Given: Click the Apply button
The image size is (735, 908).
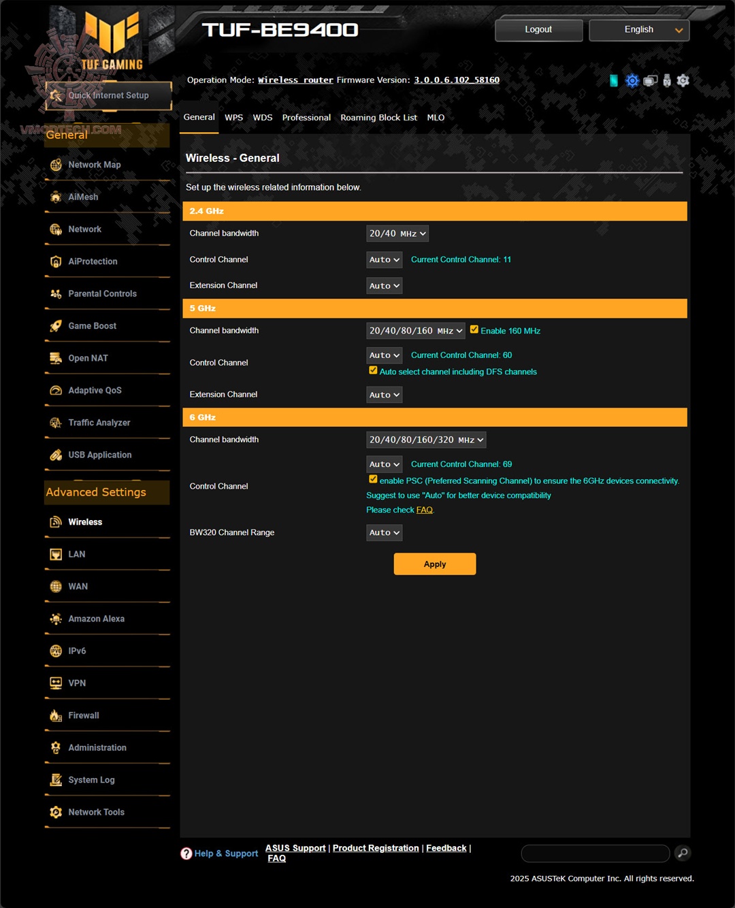Looking at the screenshot, I should click(435, 564).
